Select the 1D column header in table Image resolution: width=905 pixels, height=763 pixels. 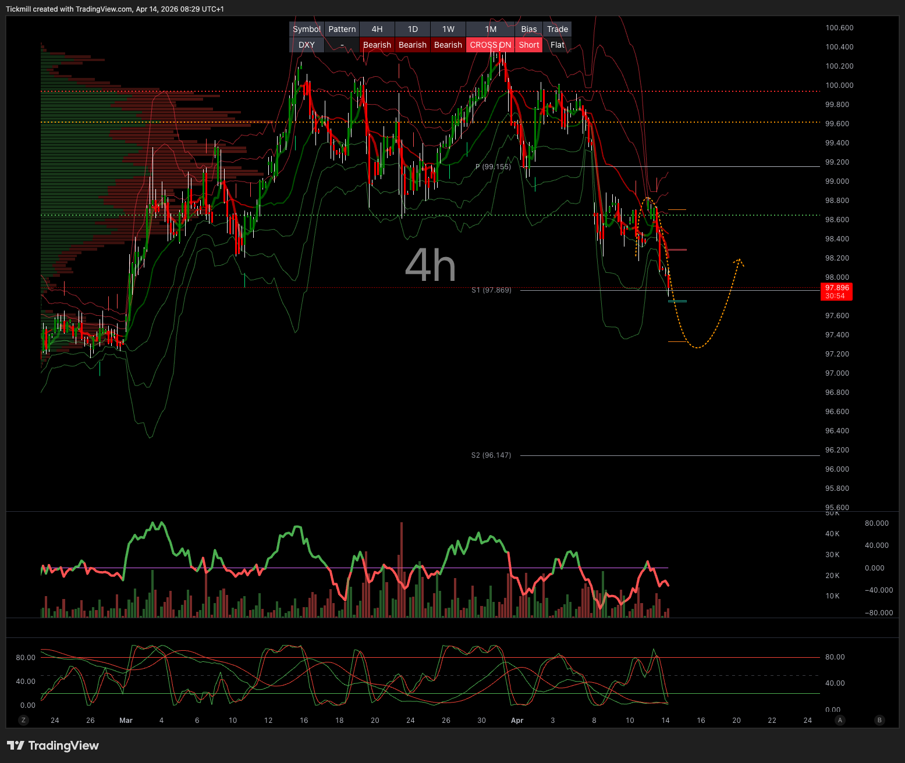[413, 29]
